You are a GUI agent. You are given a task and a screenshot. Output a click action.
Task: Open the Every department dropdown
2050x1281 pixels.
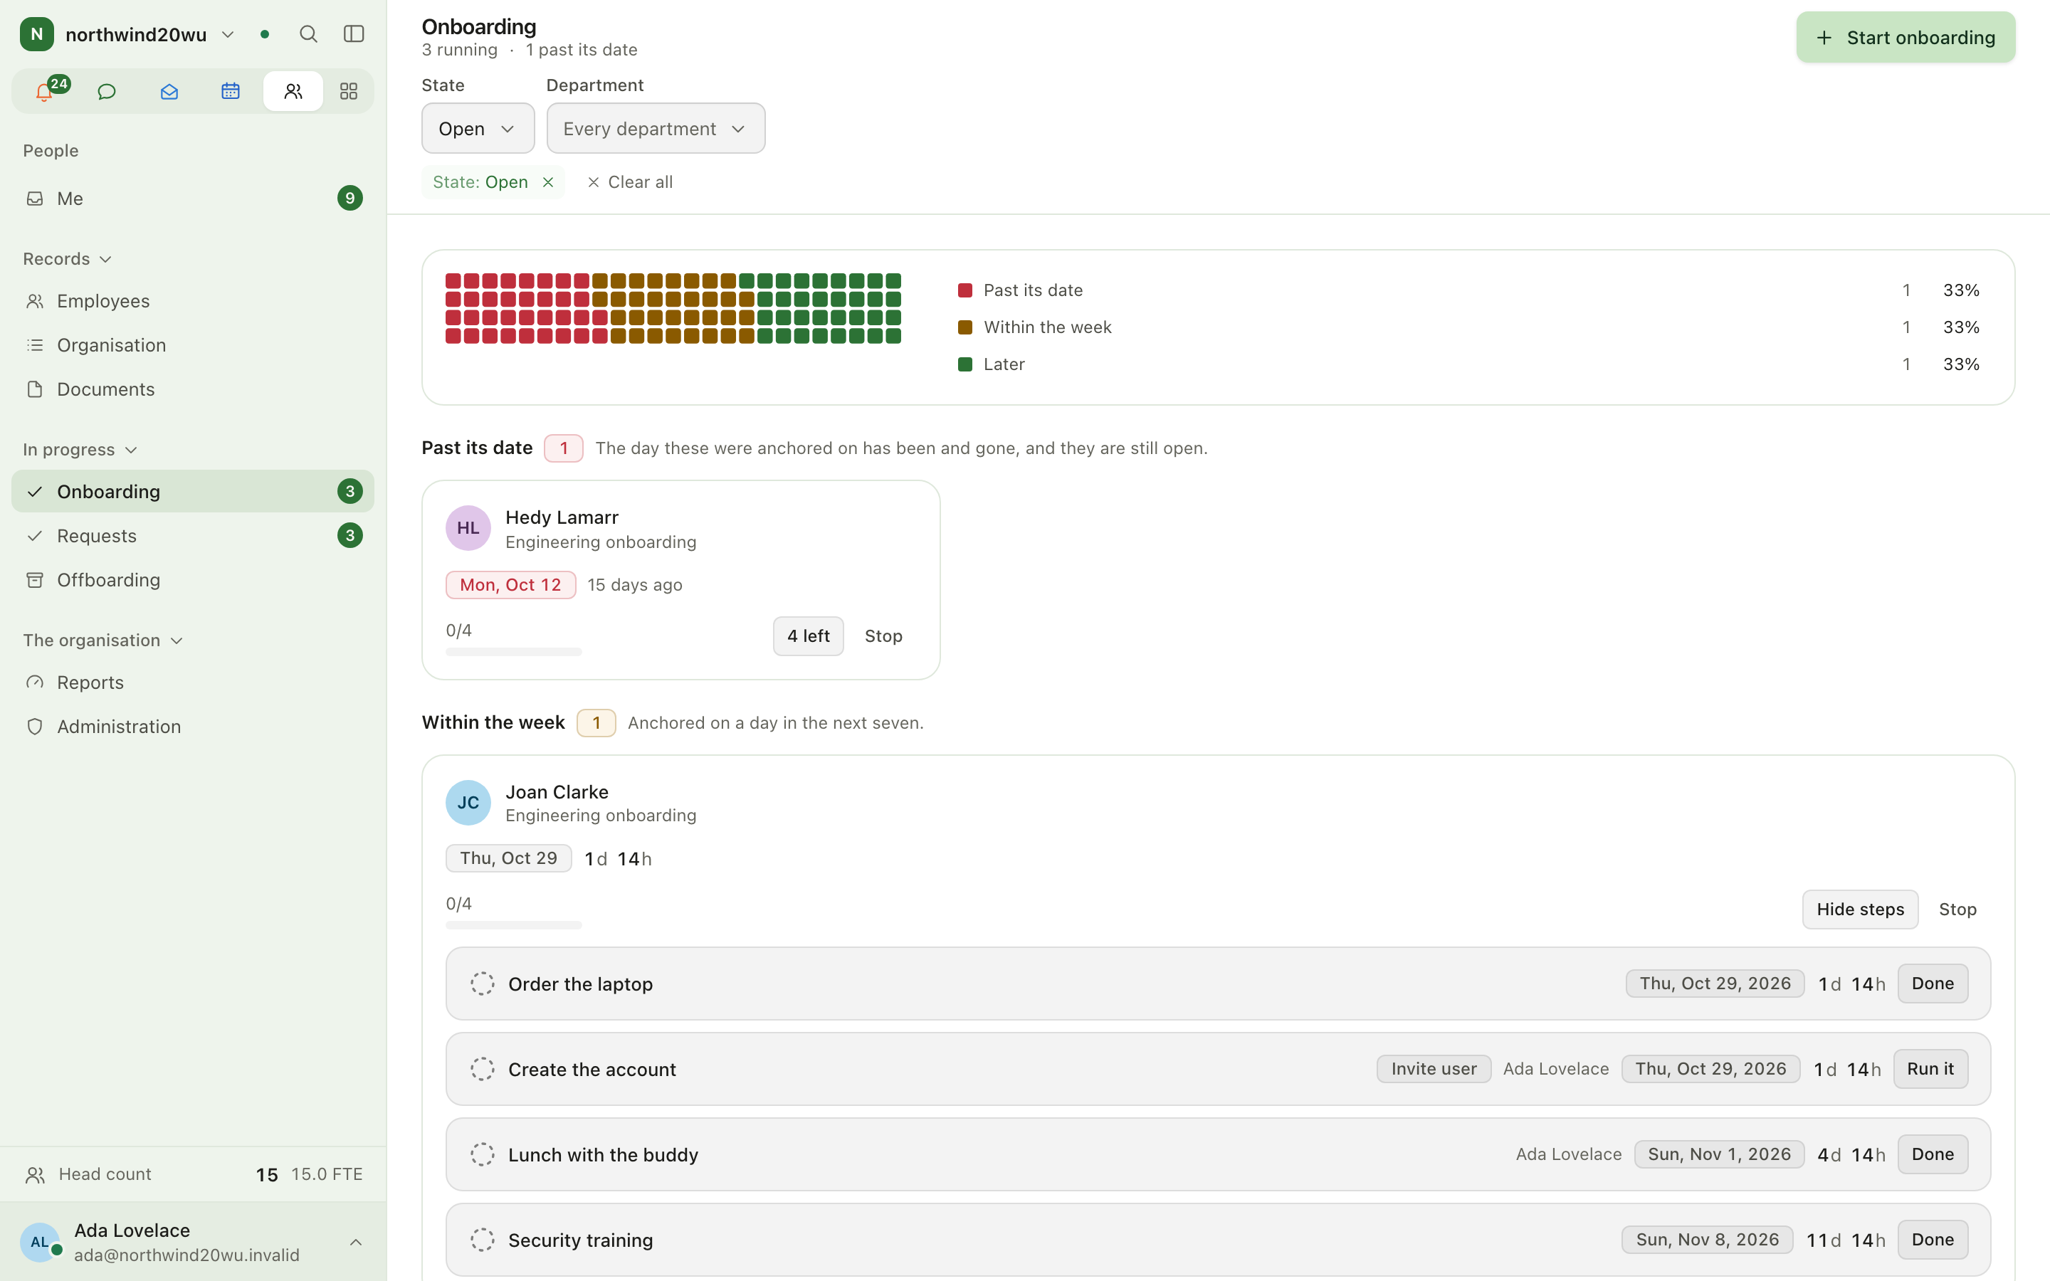tap(656, 129)
